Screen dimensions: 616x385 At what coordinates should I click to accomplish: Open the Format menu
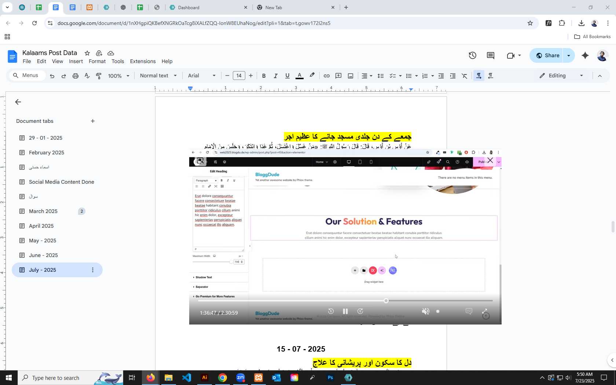[97, 61]
